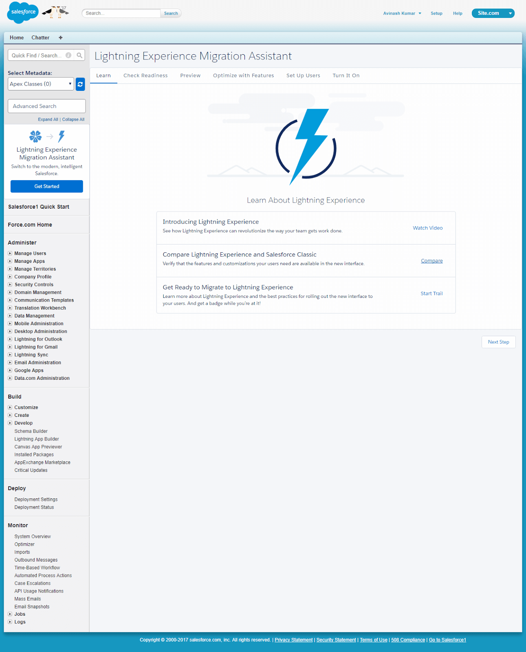Click the Next Step button
This screenshot has width=526, height=652.
click(x=498, y=342)
